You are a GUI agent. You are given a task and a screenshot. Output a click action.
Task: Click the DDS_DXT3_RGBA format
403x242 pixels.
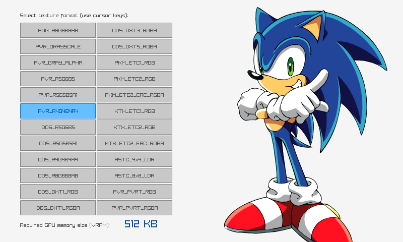135,30
